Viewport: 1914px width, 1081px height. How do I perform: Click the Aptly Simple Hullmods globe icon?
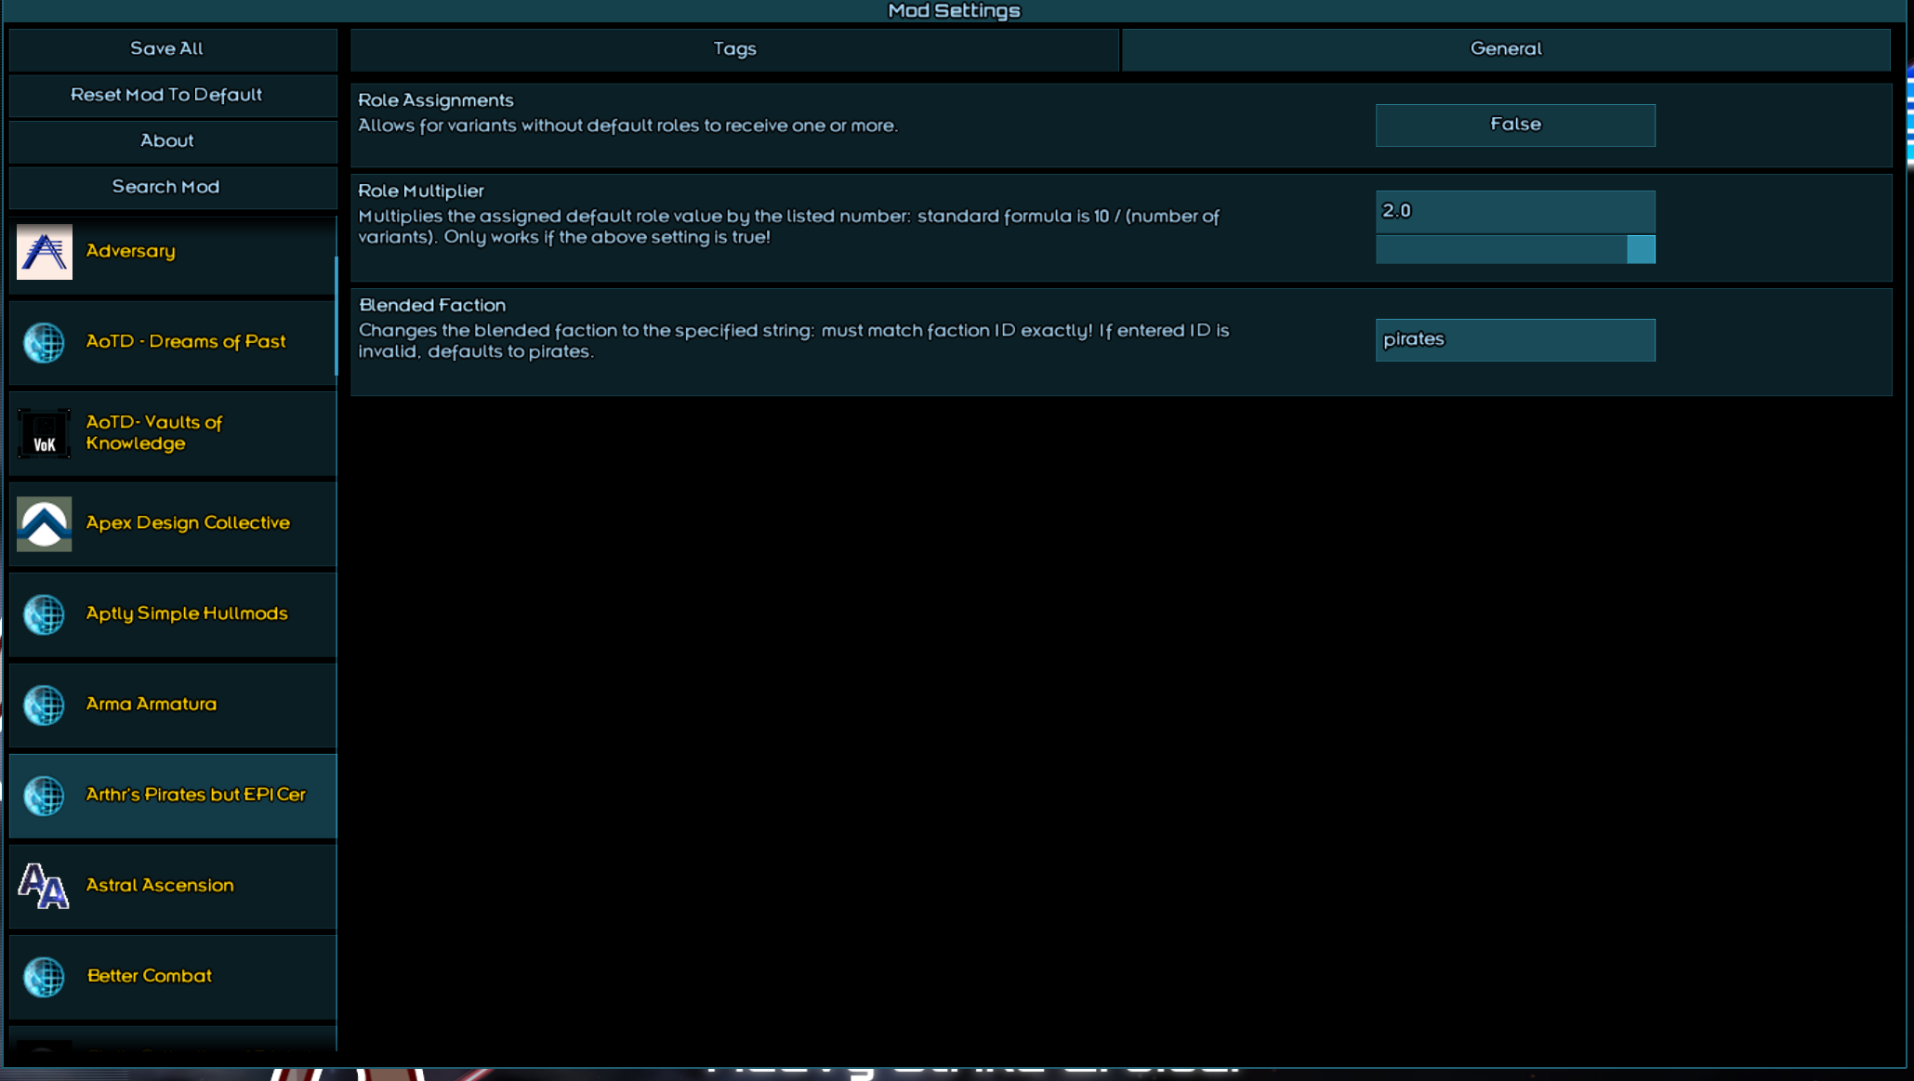pos(44,614)
